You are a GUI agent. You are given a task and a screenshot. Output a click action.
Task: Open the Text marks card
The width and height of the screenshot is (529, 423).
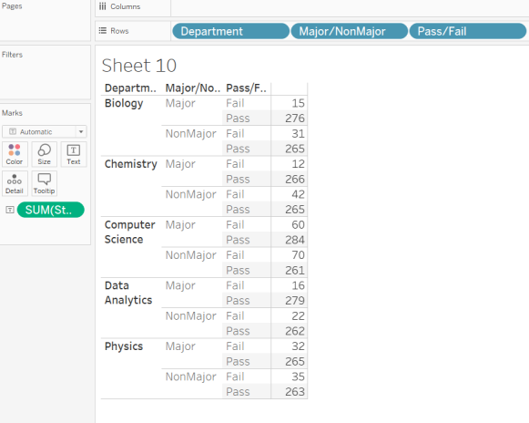(x=74, y=154)
